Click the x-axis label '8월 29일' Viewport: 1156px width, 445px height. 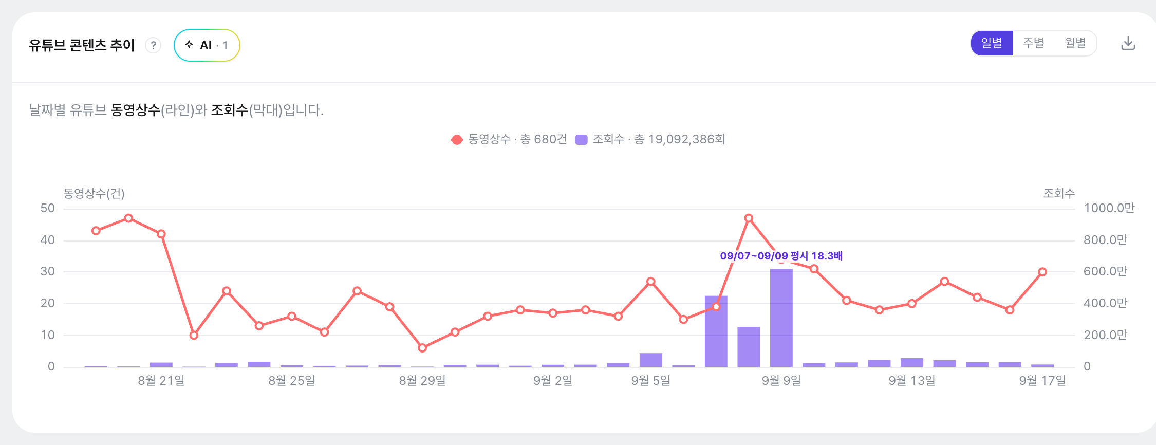pyautogui.click(x=422, y=381)
